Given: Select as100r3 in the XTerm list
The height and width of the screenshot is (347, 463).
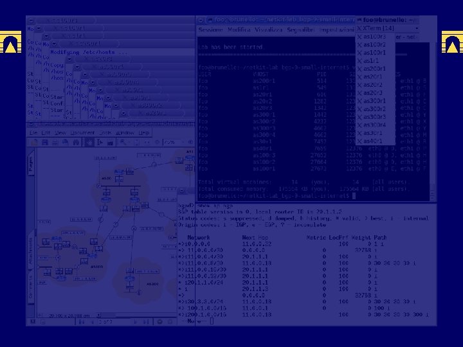Looking at the screenshot, I should [375, 37].
